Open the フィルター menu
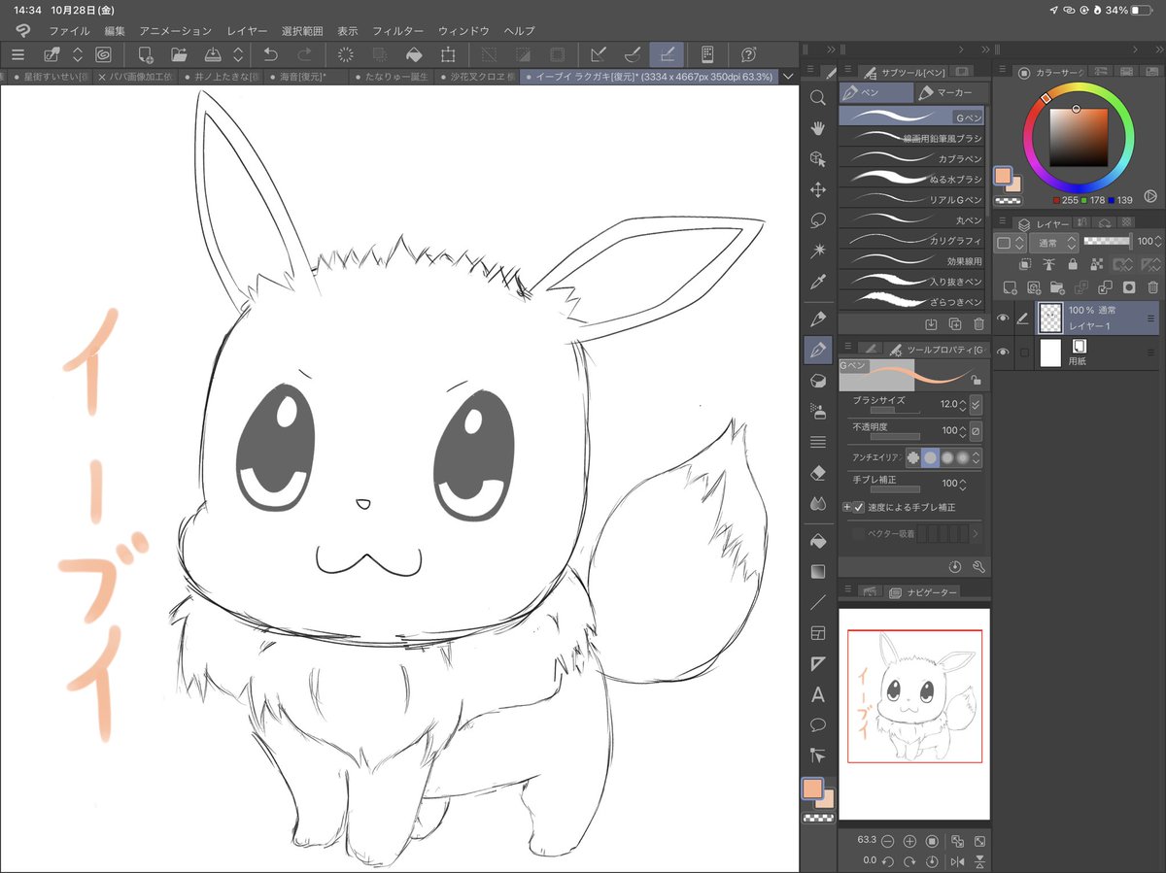Image resolution: width=1166 pixels, height=873 pixels. pos(398,31)
